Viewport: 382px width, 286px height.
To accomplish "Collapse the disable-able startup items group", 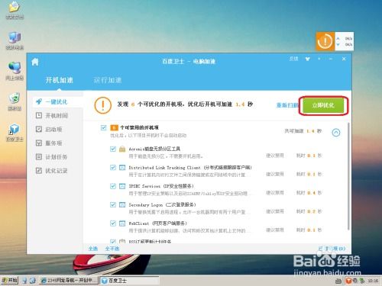I will (x=336, y=133).
